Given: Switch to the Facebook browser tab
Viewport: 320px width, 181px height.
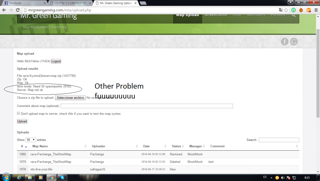Looking at the screenshot, I should (24, 3).
